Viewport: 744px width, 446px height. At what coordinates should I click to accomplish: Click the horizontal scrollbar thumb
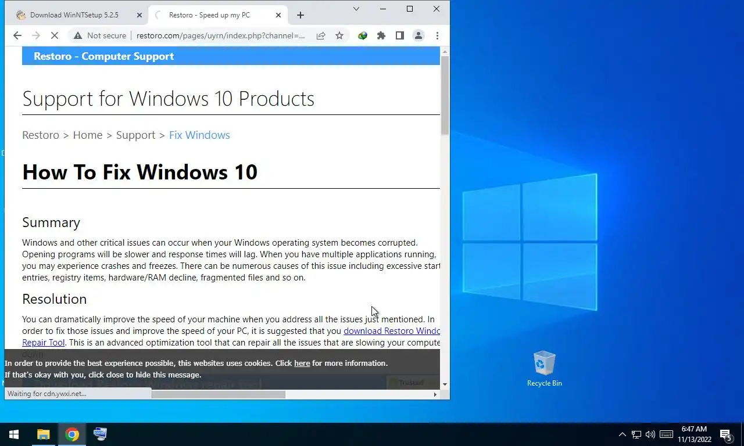point(219,394)
